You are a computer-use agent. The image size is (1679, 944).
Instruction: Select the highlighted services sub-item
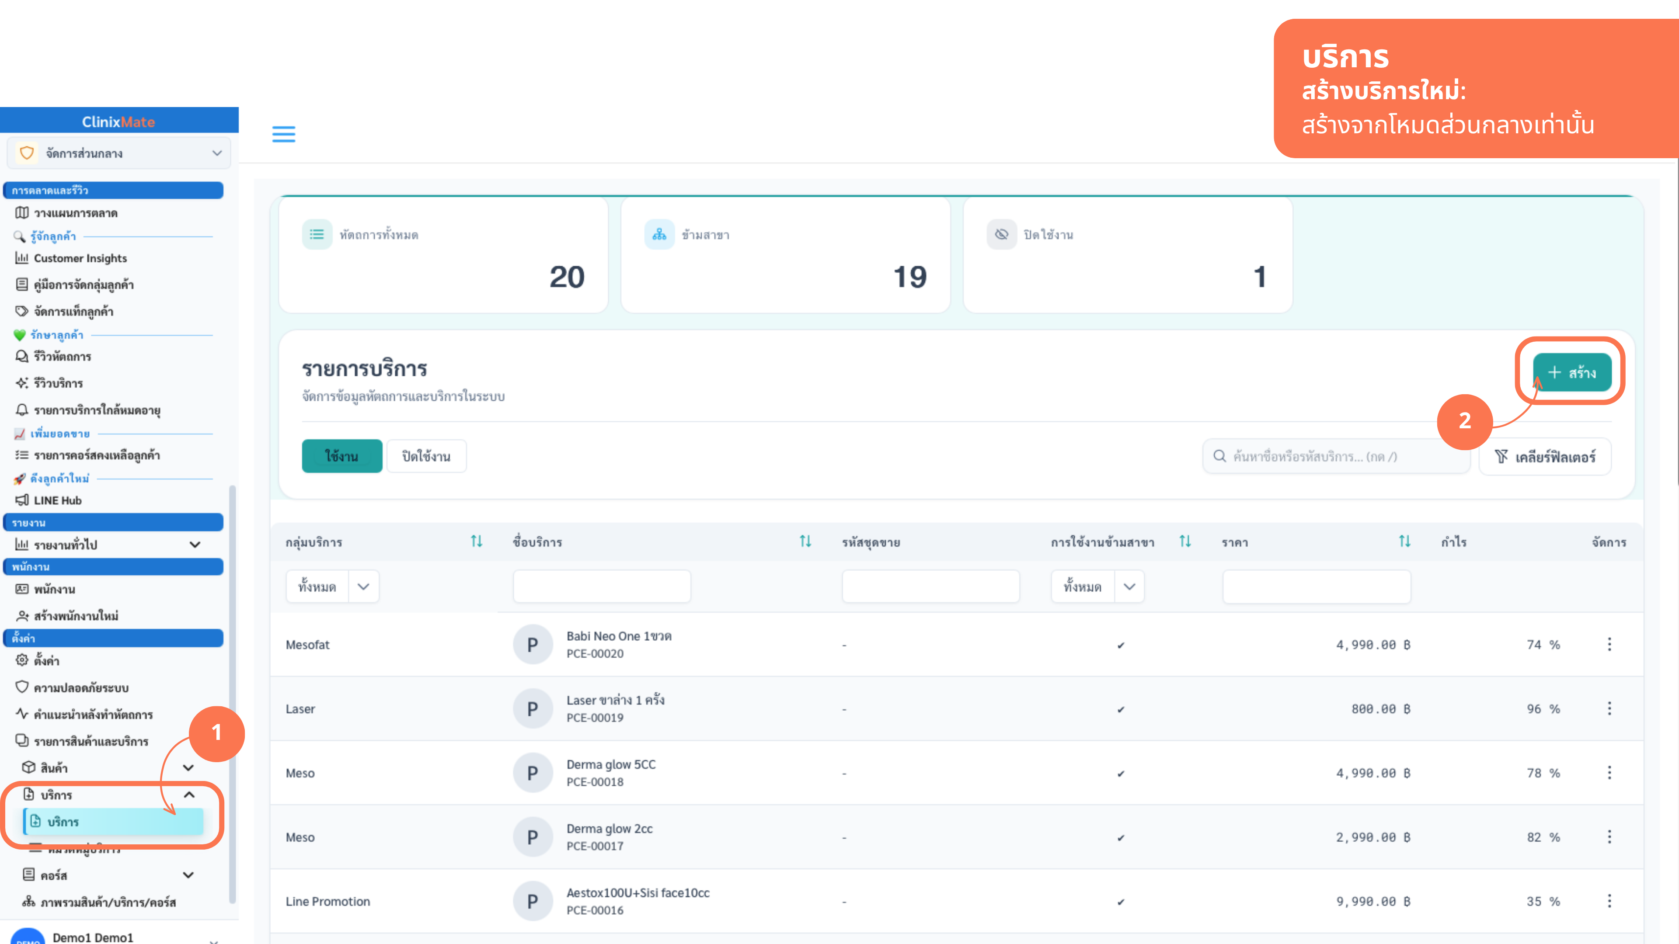[x=113, y=822]
